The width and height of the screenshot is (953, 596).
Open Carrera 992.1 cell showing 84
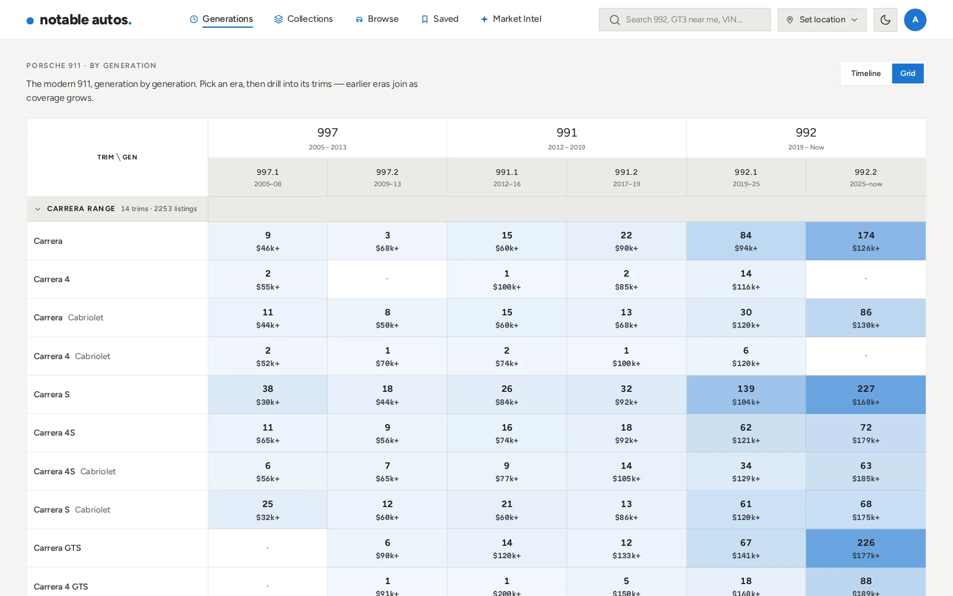[x=746, y=241]
